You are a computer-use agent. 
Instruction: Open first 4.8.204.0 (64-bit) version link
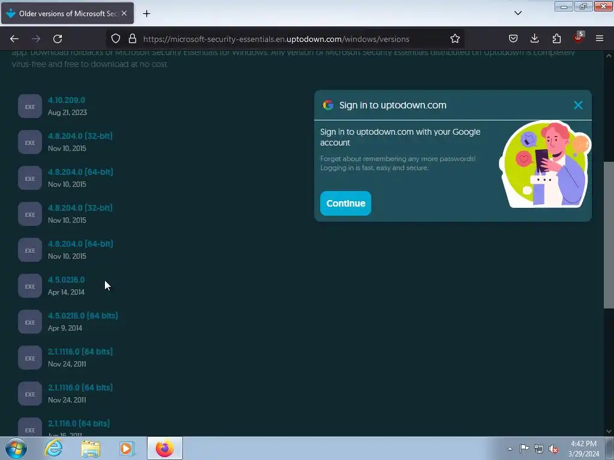[80, 172]
